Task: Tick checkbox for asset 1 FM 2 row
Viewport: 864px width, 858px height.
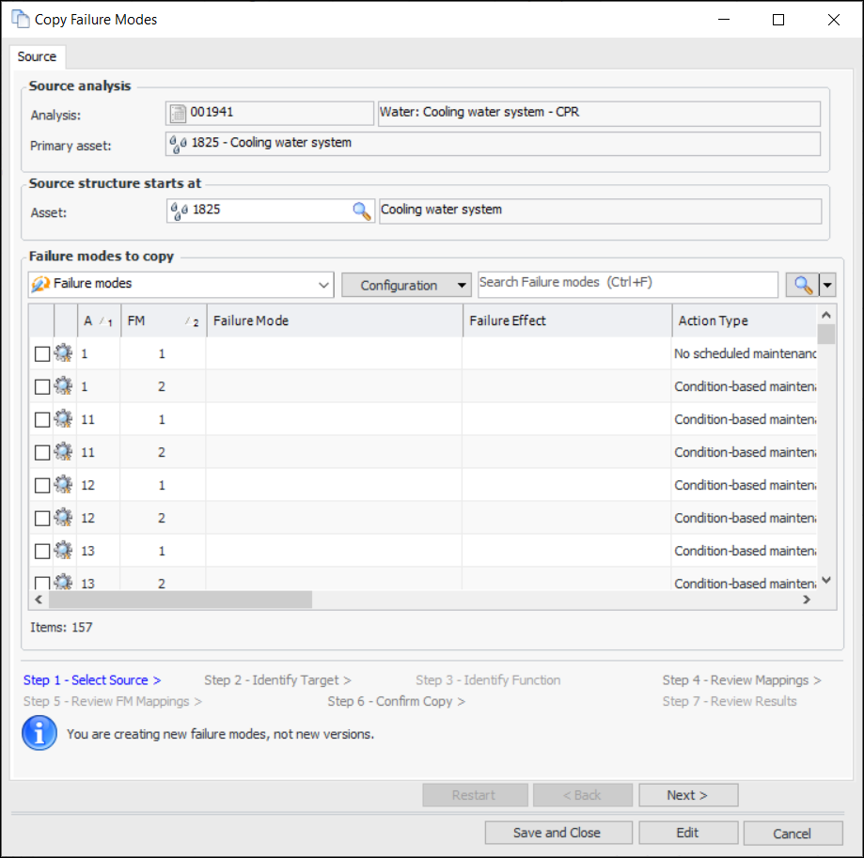Action: [41, 387]
